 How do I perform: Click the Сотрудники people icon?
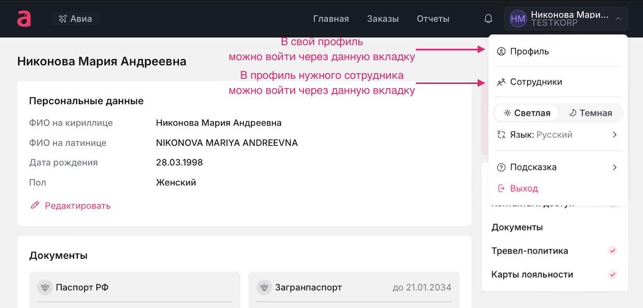pos(501,82)
